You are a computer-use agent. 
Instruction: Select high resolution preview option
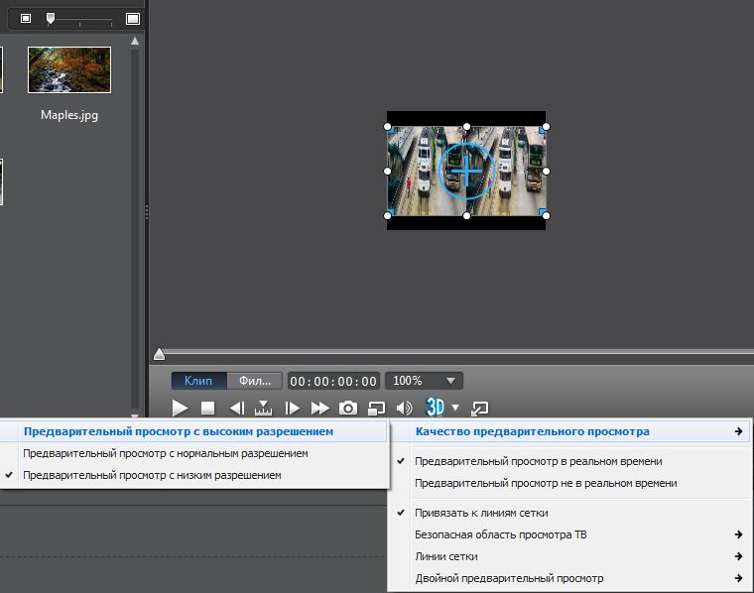pos(179,431)
